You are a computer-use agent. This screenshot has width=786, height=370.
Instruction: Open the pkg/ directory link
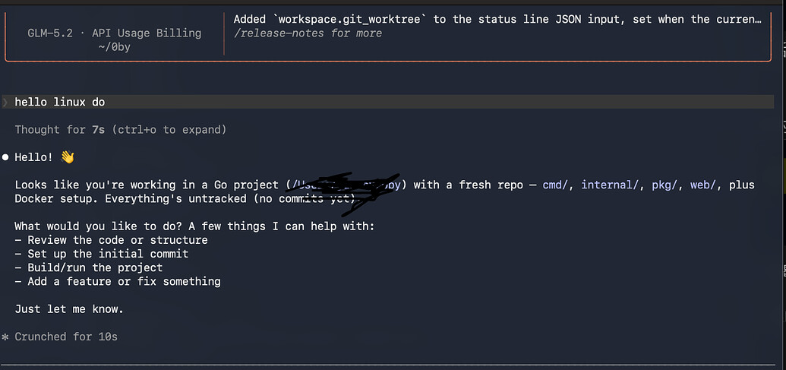pyautogui.click(x=665, y=185)
